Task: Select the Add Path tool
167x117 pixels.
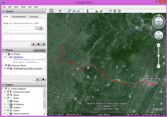Action: [x=74, y=11]
